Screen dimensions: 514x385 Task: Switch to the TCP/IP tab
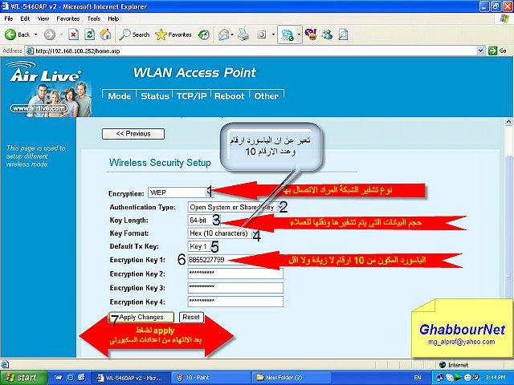click(x=191, y=96)
